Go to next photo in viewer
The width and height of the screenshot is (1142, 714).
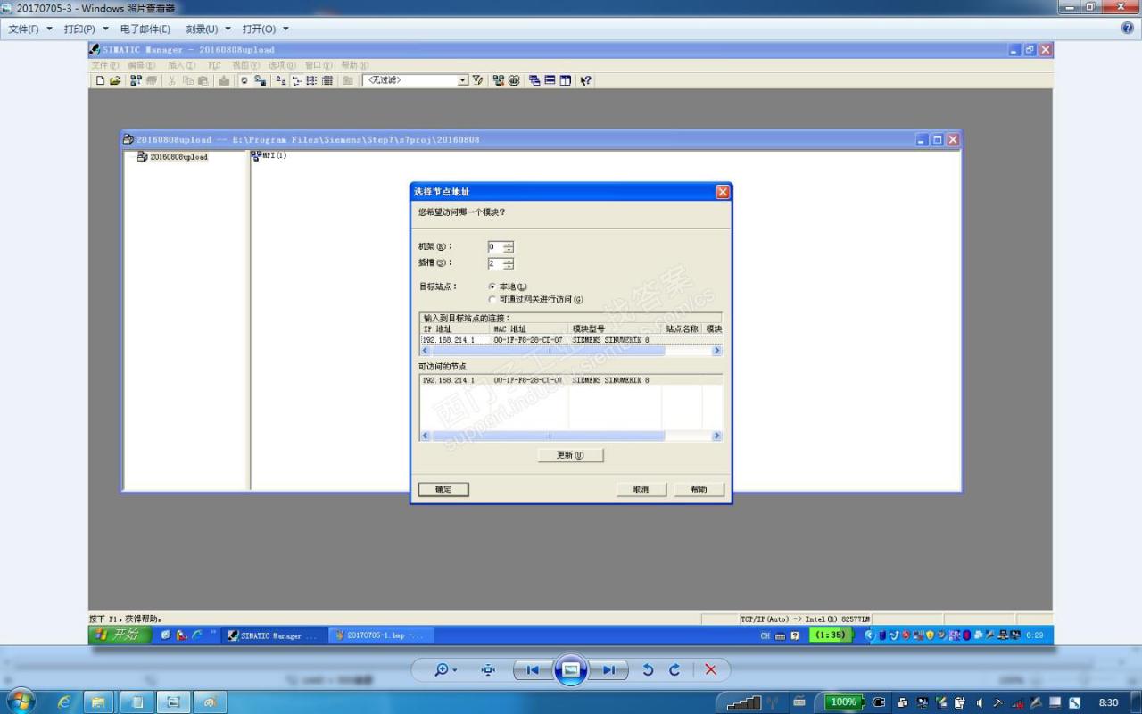608,669
